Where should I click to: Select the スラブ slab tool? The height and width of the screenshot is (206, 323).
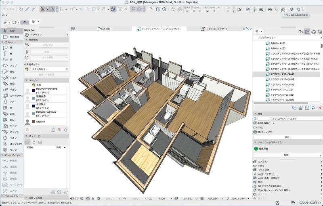coord(12,65)
